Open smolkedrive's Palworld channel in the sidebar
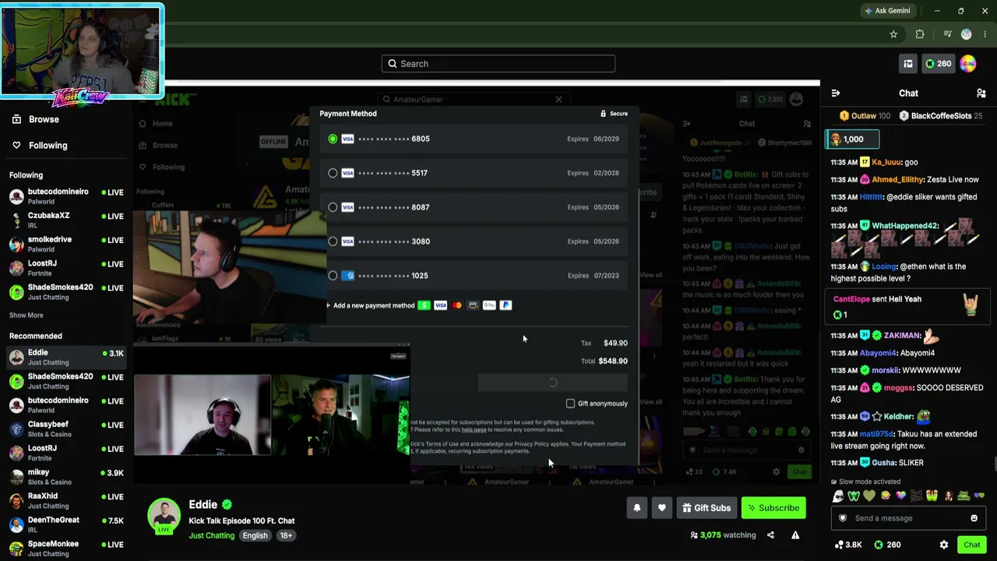The width and height of the screenshot is (997, 561). pos(66,244)
